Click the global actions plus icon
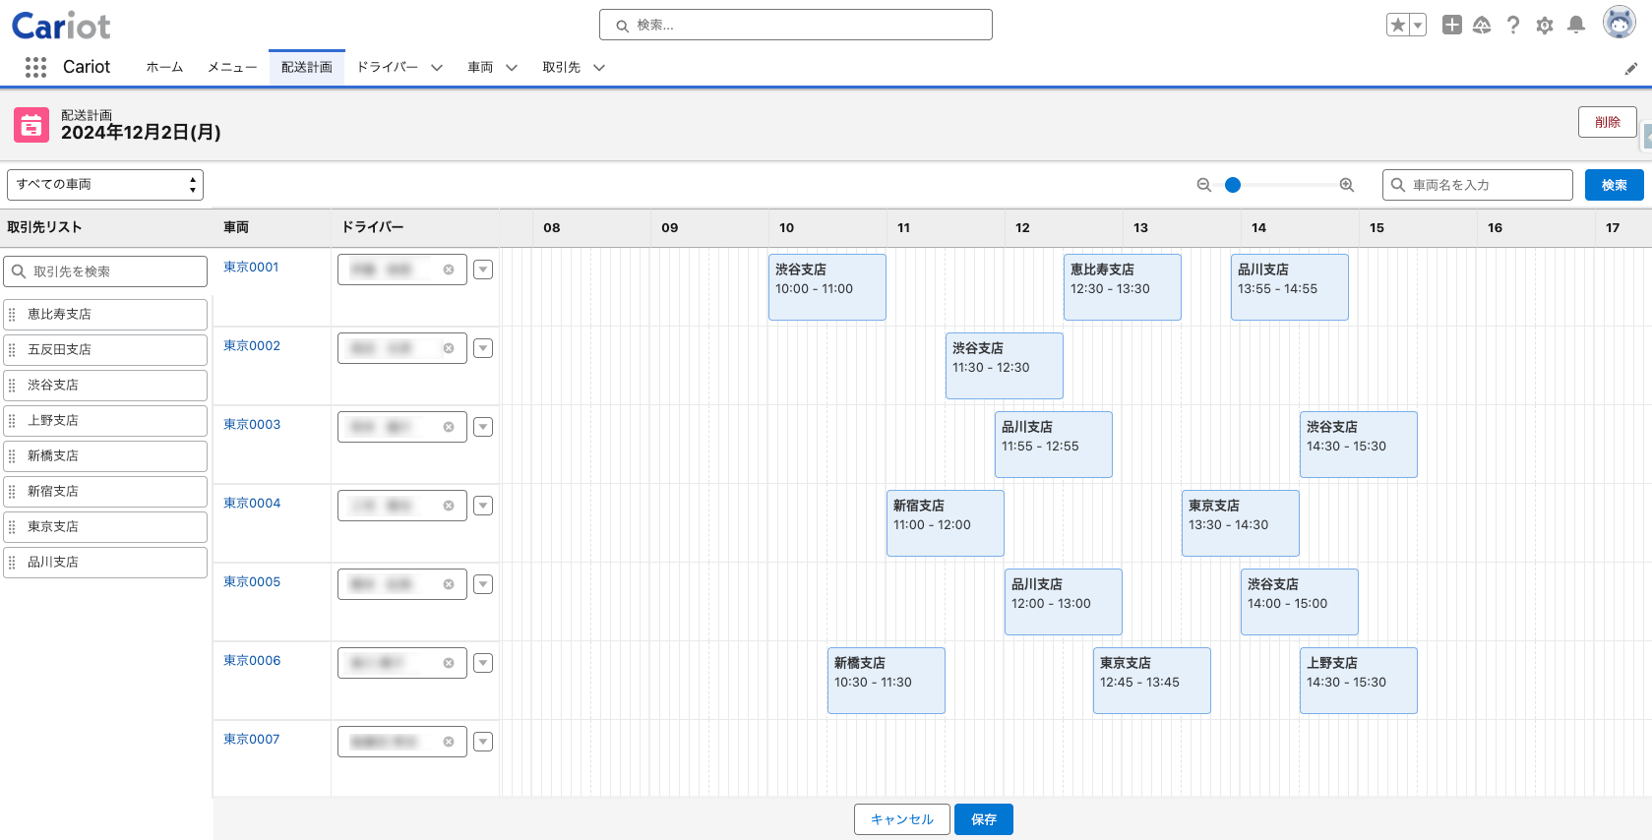1652x840 pixels. [1451, 26]
